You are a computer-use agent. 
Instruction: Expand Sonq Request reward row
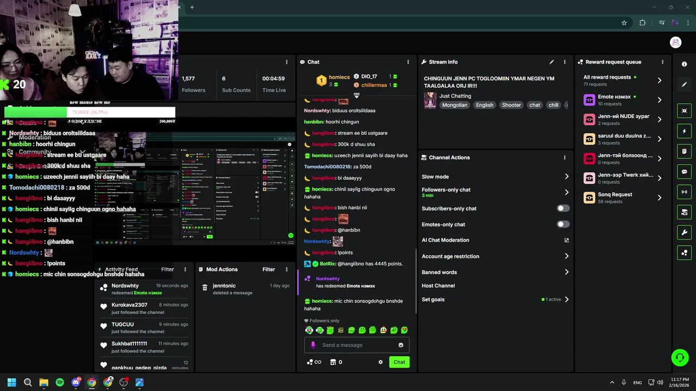tap(660, 198)
